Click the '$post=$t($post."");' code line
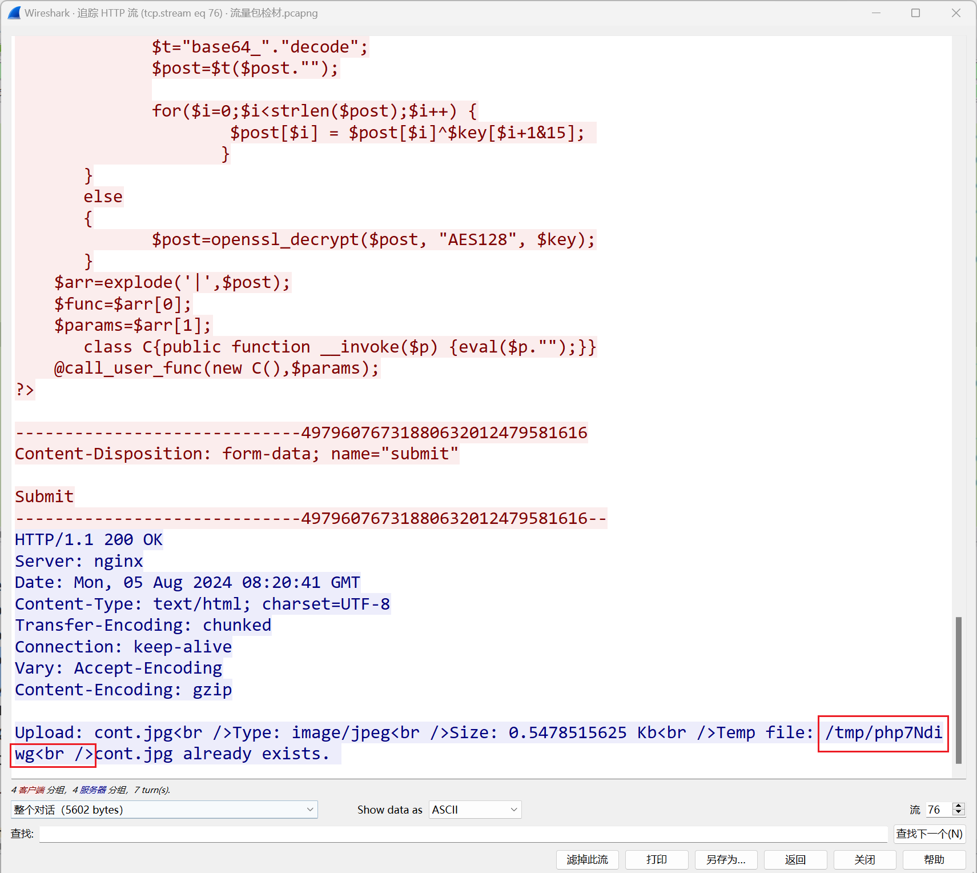The width and height of the screenshot is (977, 873). (x=245, y=69)
